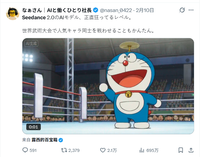Viewport: 200px width, 157px height.
Task: Open view analytics bar chart icon
Action: pos(142,150)
